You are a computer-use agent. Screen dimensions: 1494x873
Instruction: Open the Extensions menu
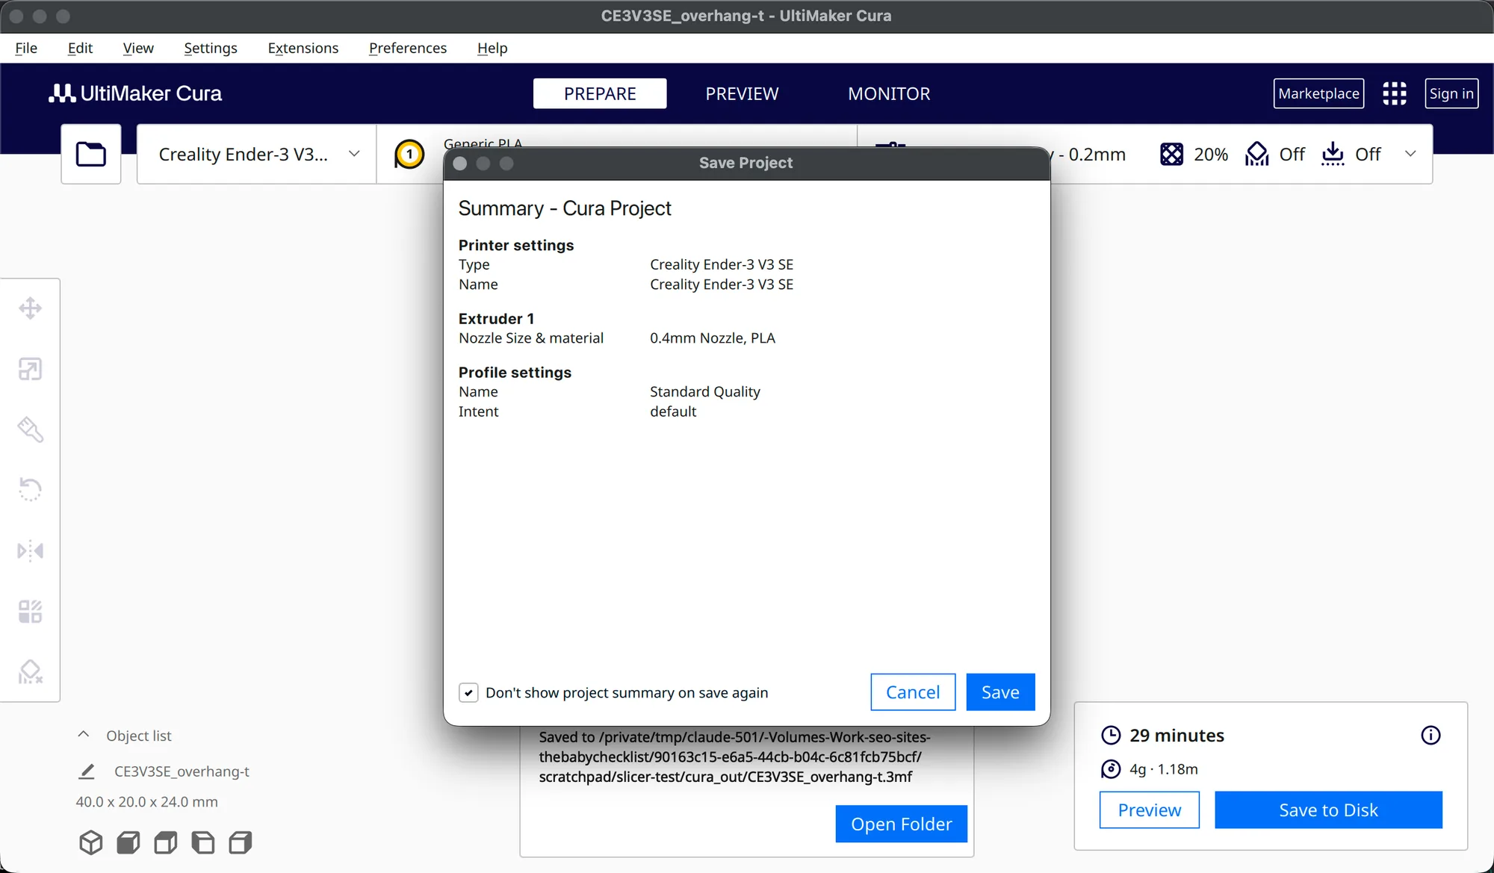303,48
